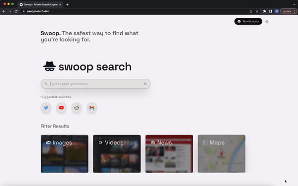Image resolution: width=298 pixels, height=186 pixels.
Task: Open the YouTube suggested search
Action: [61, 108]
